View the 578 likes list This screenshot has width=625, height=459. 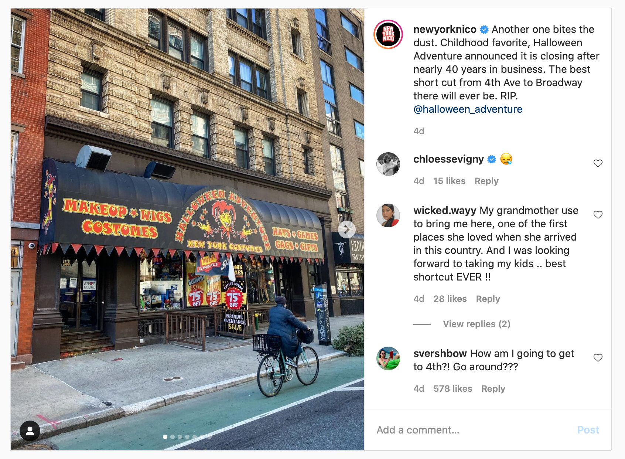pos(452,389)
